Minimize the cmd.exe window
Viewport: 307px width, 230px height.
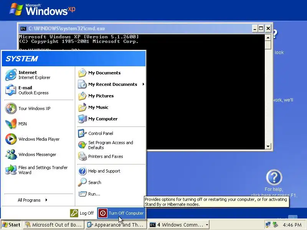click(254, 28)
